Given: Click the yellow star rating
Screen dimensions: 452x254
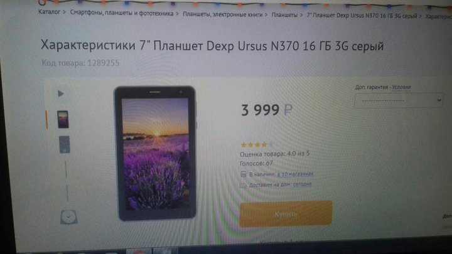Looking at the screenshot, I should [x=257, y=145].
